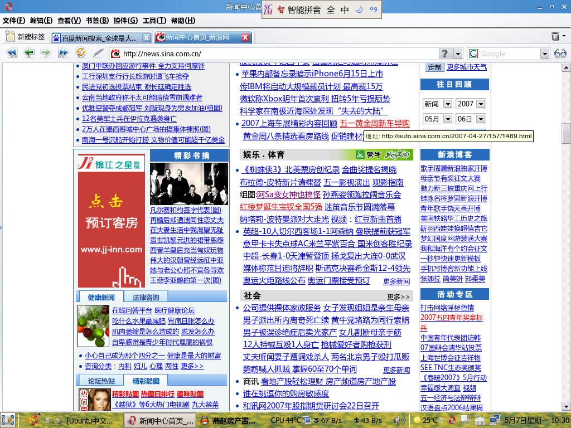Open link 更多城市天气
Viewport: 571px width, 428px height.
coord(467,67)
